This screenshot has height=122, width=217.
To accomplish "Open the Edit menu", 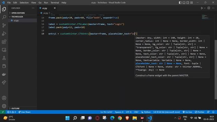I will tap(15, 3).
